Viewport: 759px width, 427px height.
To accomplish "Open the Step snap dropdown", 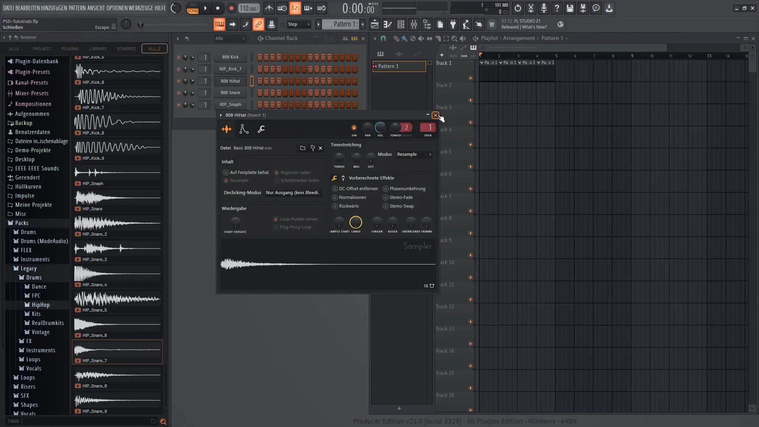I will pyautogui.click(x=299, y=25).
